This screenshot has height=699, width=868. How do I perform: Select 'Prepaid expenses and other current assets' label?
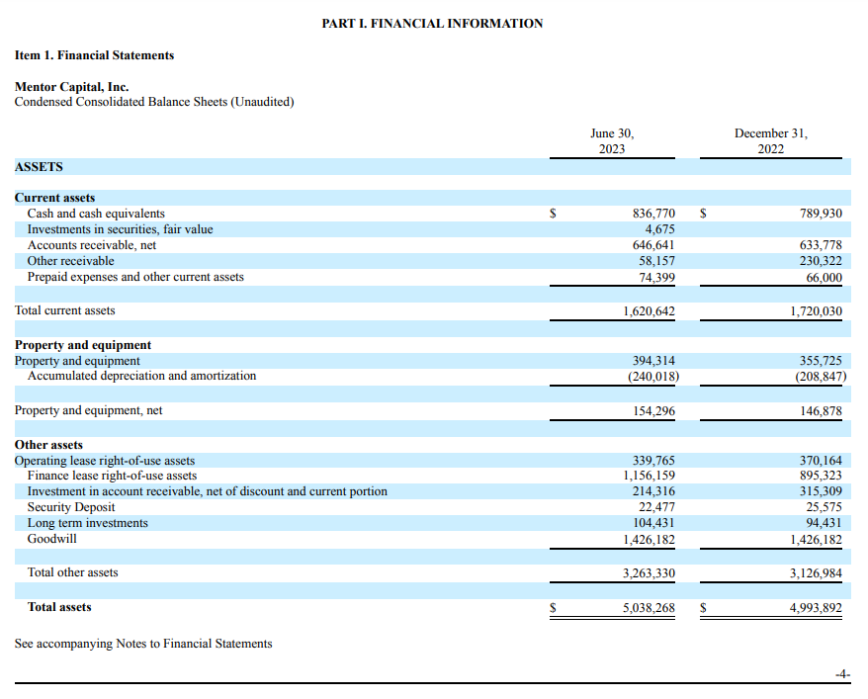click(135, 277)
